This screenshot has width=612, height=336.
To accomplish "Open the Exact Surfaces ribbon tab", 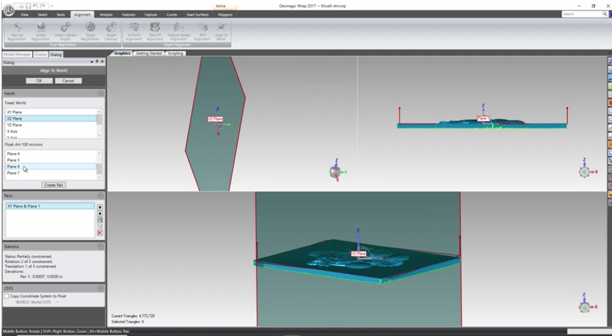I will 197,14.
